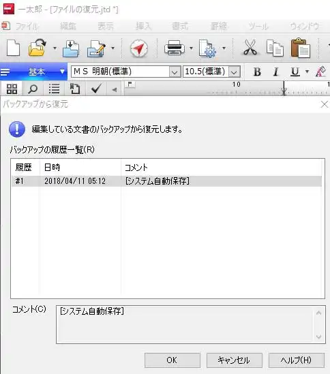Click the Ichitaro app icon in title bar

pyautogui.click(x=9, y=9)
